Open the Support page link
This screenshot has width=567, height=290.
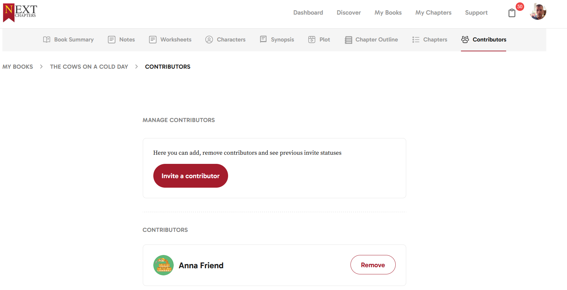click(x=476, y=13)
